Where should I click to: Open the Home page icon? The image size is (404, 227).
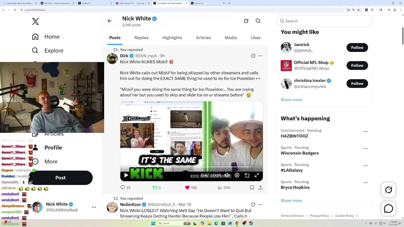point(35,37)
